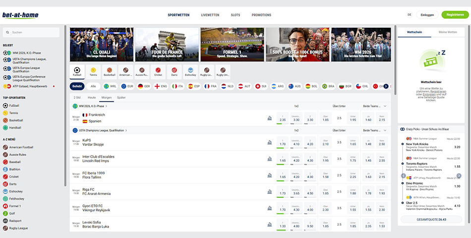Open the Livewetten menu
The height and width of the screenshot is (238, 471).
click(210, 15)
